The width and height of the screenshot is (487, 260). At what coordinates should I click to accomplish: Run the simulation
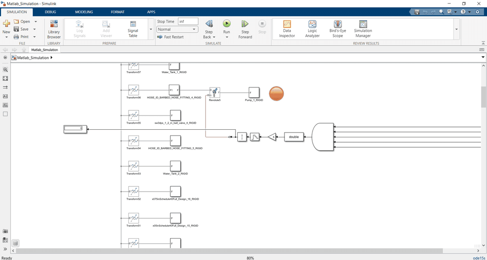point(226,27)
